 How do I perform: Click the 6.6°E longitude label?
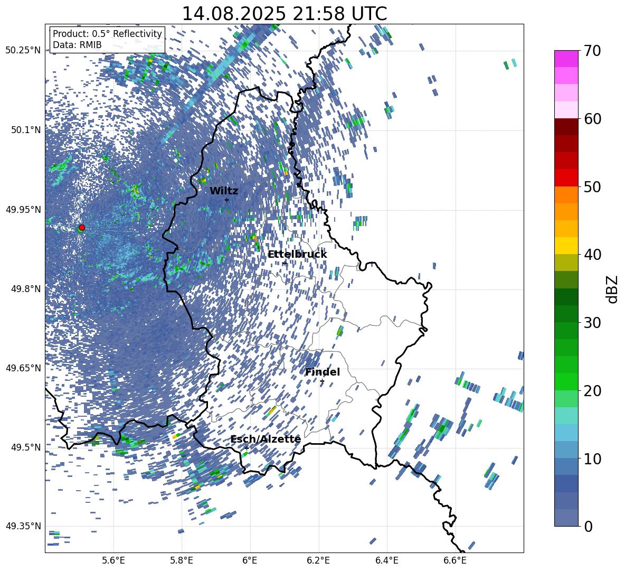[455, 560]
